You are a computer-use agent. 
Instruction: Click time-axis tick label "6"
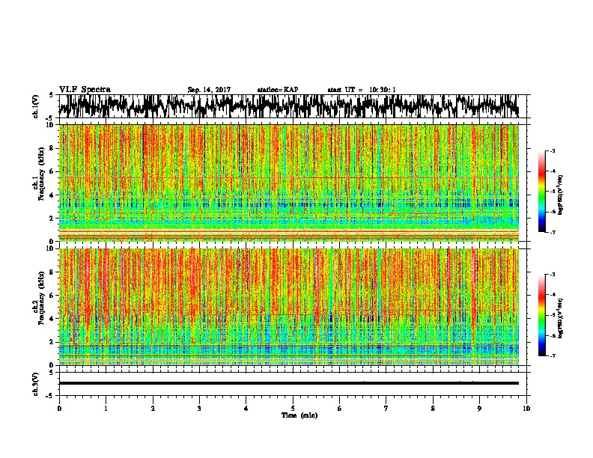pos(340,409)
